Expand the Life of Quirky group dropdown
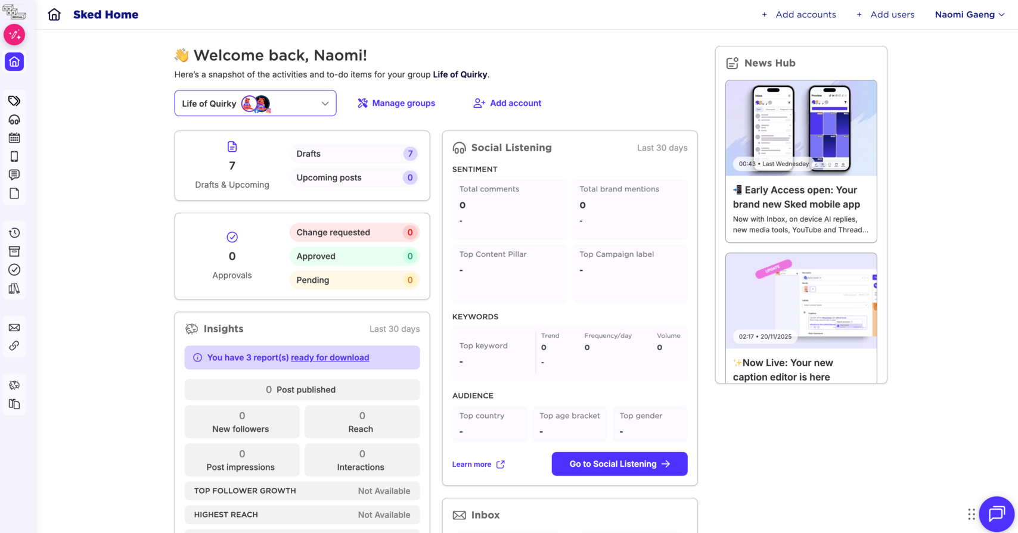 (255, 103)
